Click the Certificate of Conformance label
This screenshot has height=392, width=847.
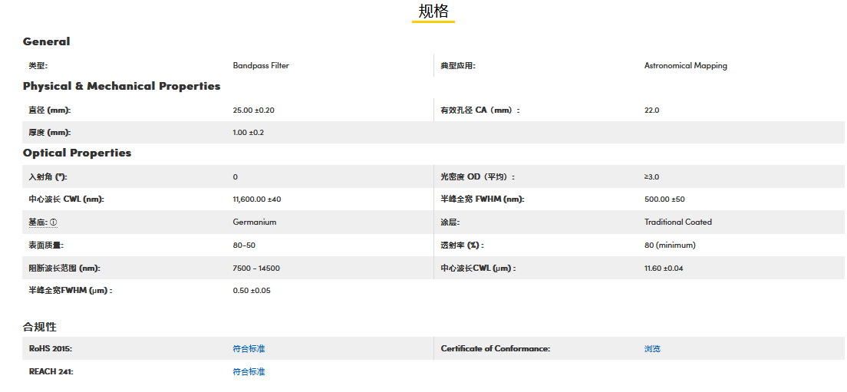click(x=495, y=349)
